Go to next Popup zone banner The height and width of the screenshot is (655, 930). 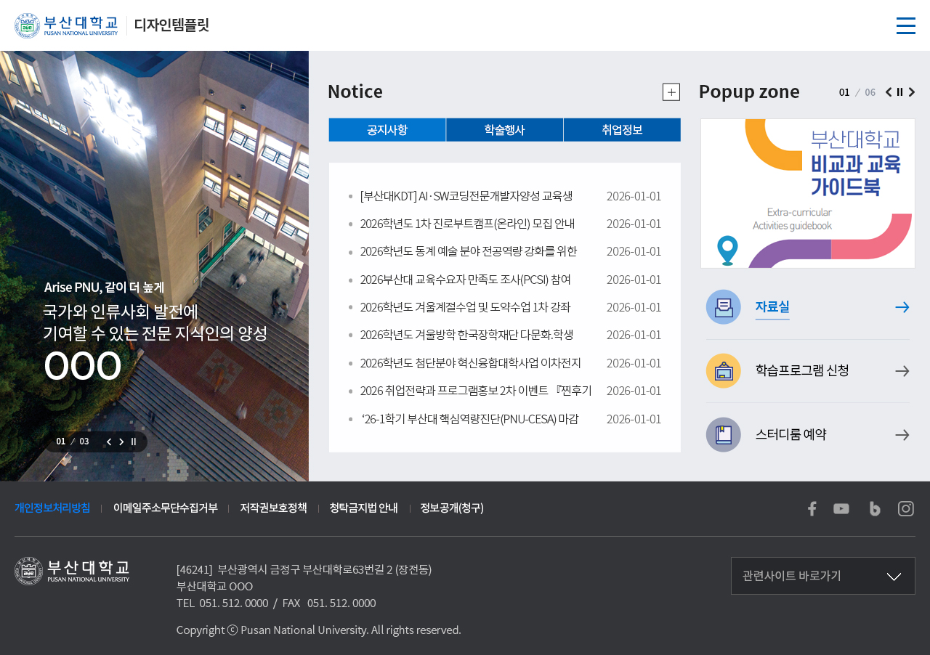click(x=912, y=92)
